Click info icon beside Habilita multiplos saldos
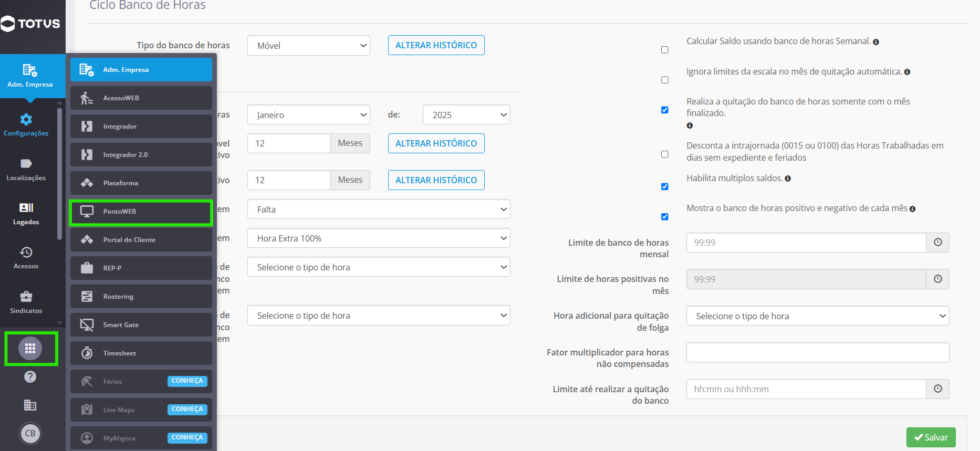 788,179
